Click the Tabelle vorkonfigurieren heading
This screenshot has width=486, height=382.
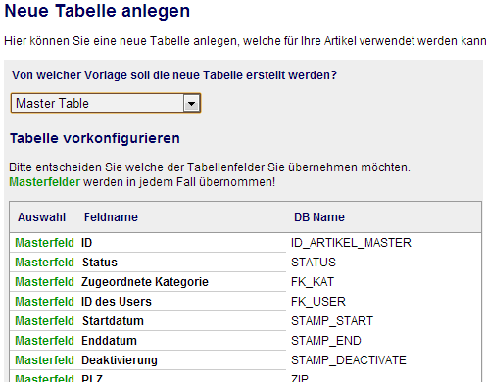(x=95, y=138)
